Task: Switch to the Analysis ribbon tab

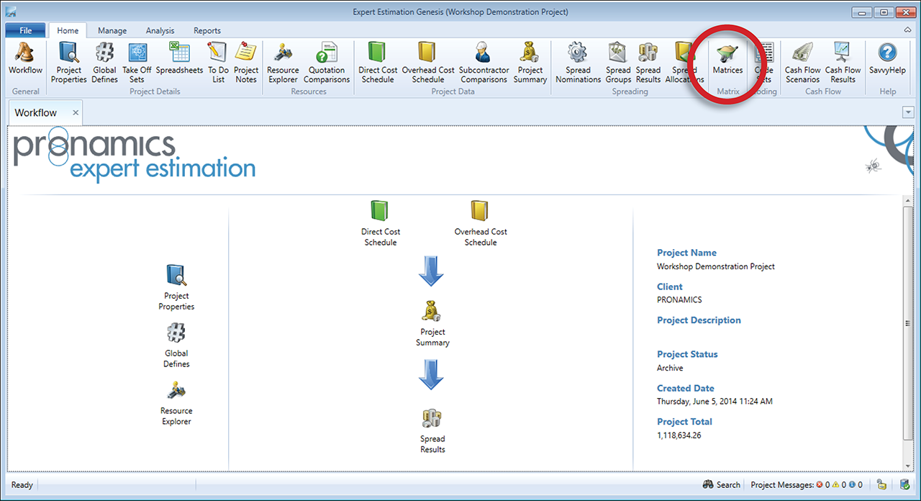Action: 160,31
